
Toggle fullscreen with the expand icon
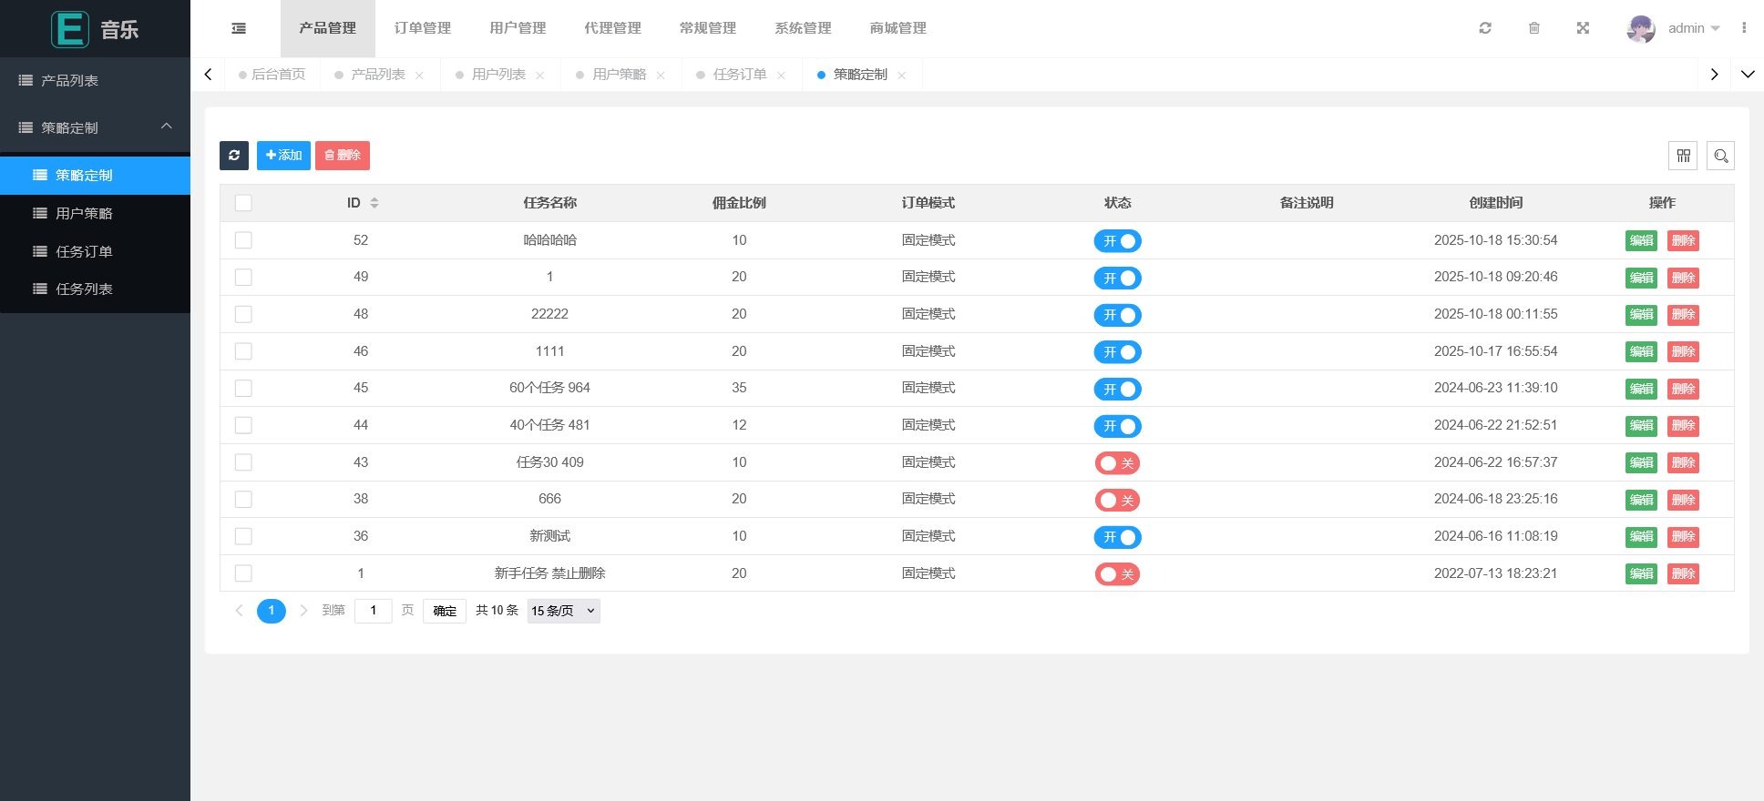[1583, 28]
